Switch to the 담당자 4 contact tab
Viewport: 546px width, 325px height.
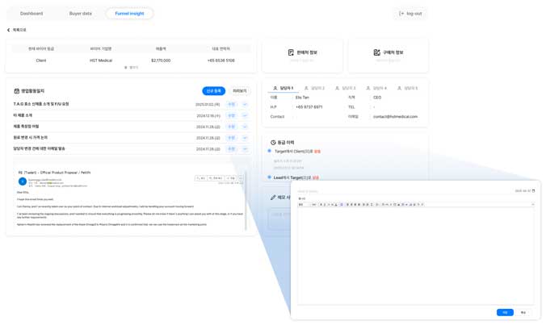pyautogui.click(x=376, y=88)
